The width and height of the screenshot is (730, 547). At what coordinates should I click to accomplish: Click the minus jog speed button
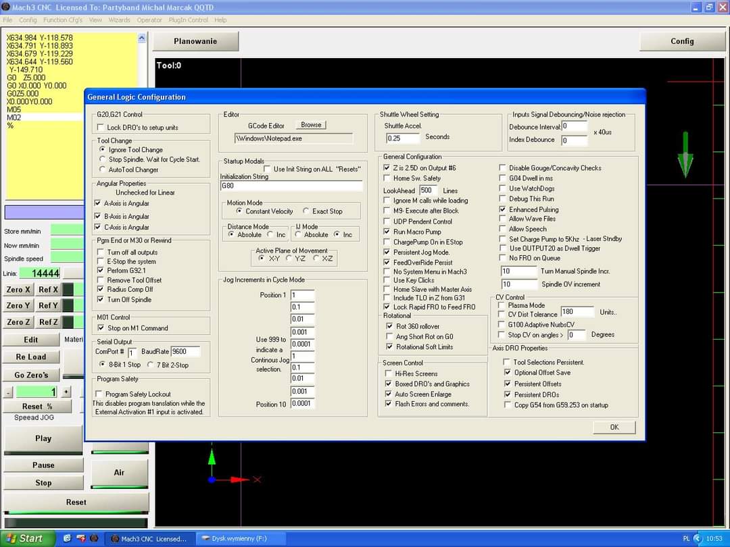[9, 392]
